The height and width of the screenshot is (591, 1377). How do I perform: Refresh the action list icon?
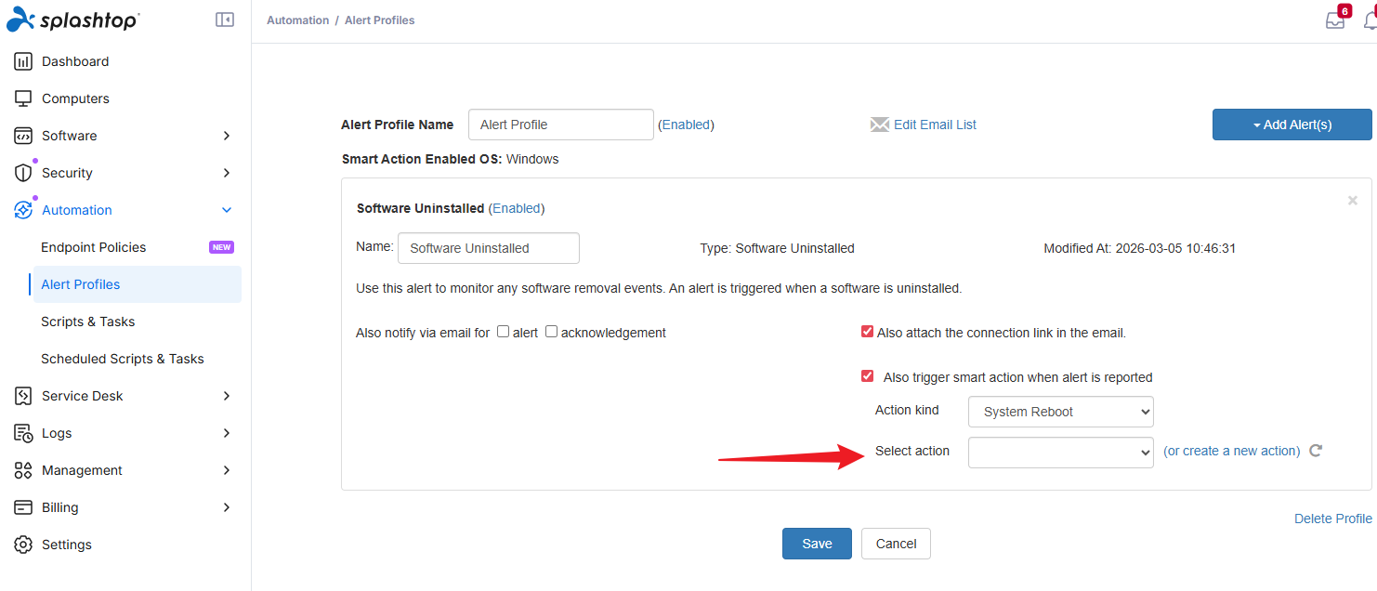point(1316,451)
